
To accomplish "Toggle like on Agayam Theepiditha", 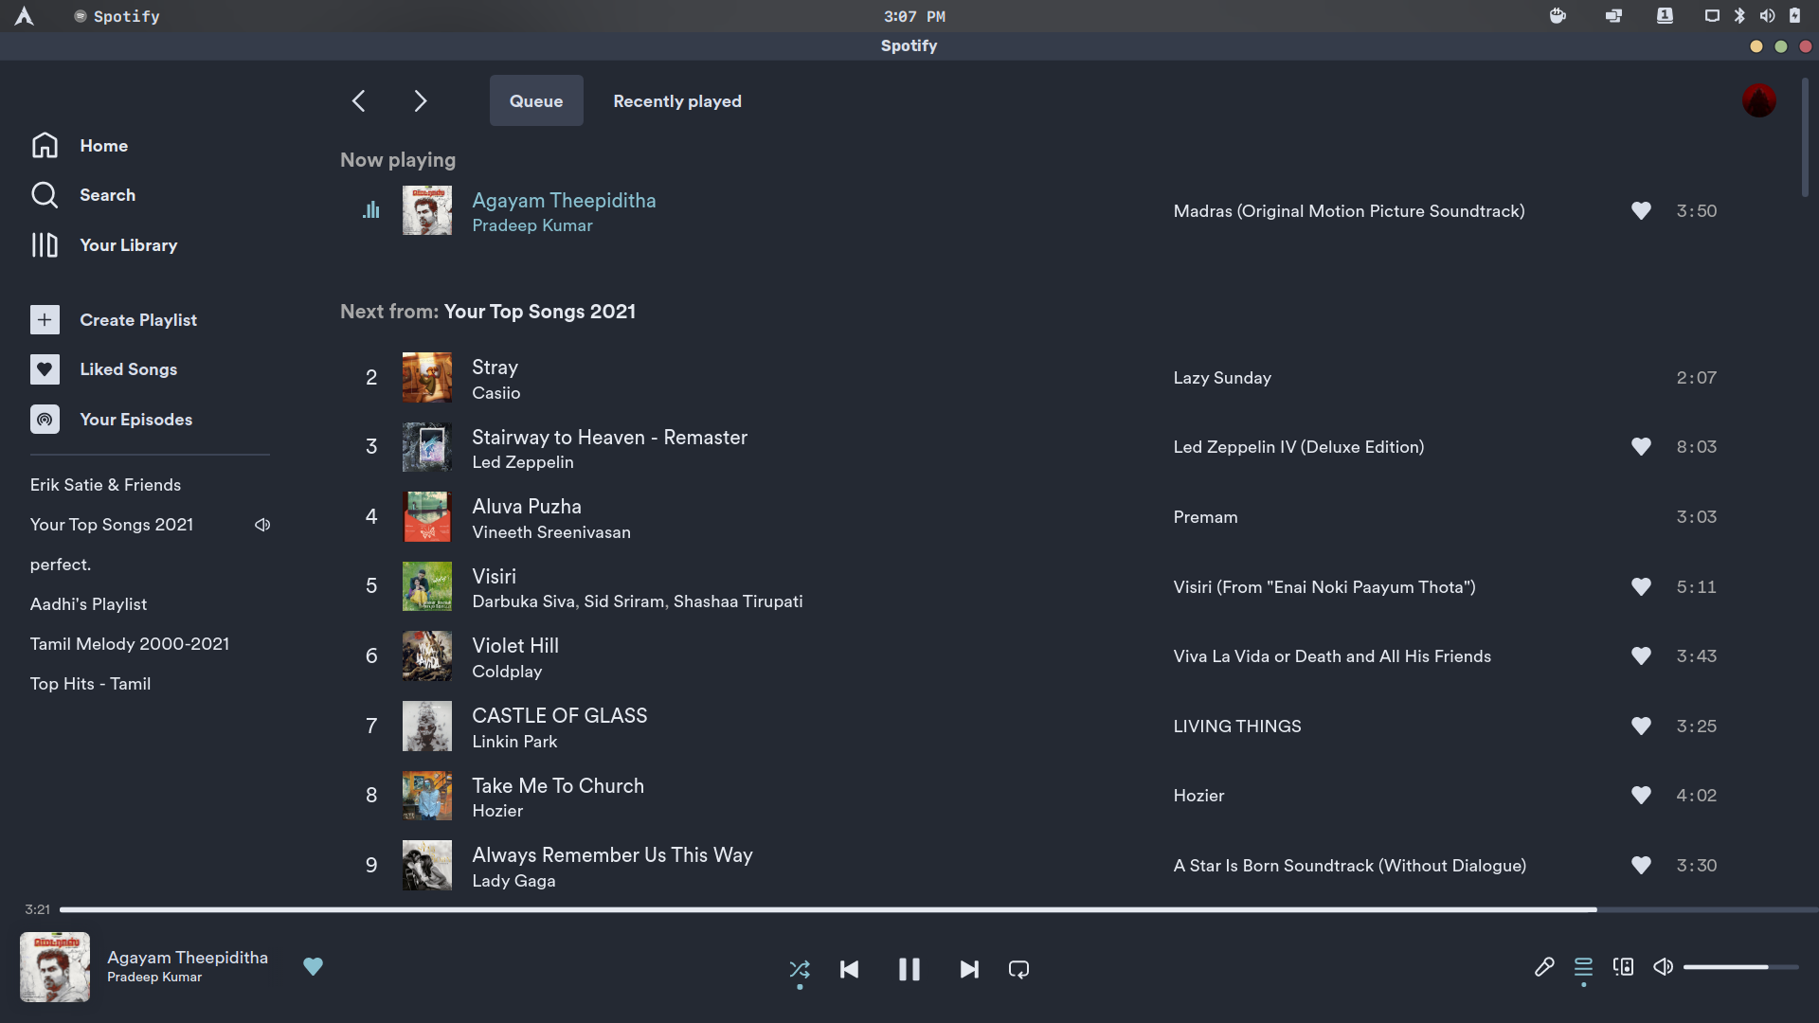I will [x=1642, y=210].
